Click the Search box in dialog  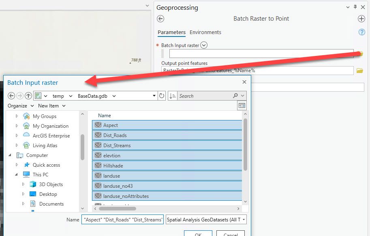(205, 96)
